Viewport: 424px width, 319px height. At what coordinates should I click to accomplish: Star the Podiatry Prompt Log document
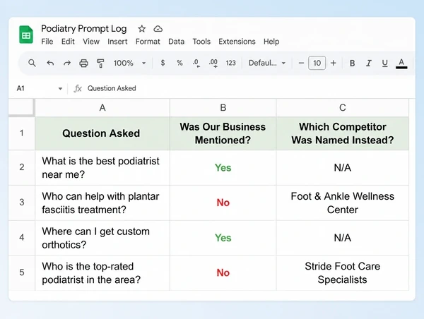coord(142,29)
